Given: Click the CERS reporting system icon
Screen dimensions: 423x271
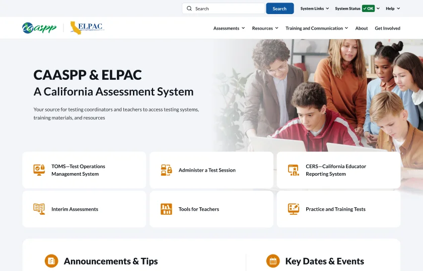Looking at the screenshot, I should point(294,170).
